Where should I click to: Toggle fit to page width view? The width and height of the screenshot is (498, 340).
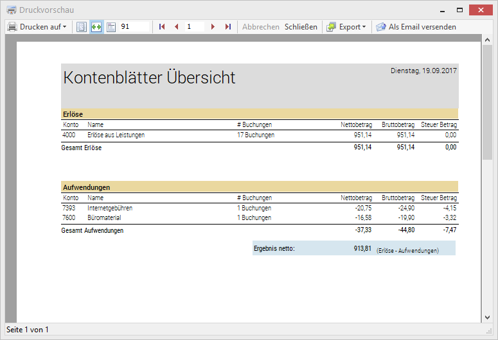click(x=96, y=27)
